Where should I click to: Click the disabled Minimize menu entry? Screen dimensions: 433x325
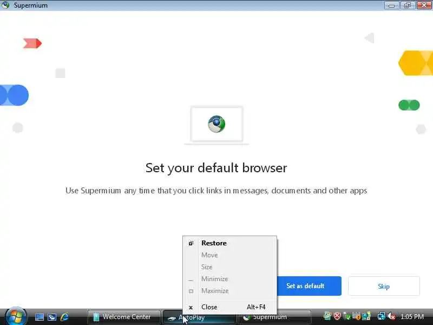pos(229,279)
